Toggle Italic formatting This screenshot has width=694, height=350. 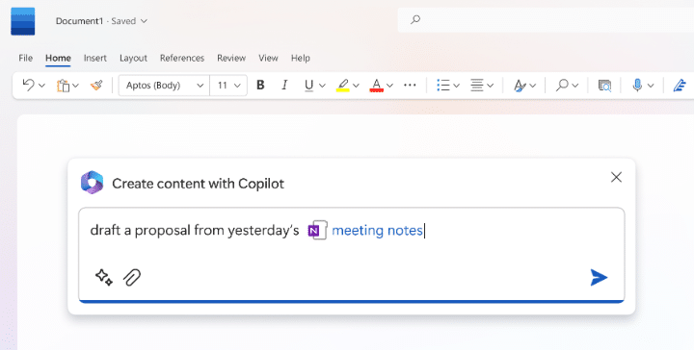point(284,85)
